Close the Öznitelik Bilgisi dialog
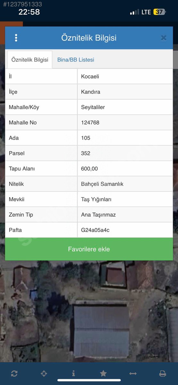This screenshot has width=178, height=385. click(164, 38)
